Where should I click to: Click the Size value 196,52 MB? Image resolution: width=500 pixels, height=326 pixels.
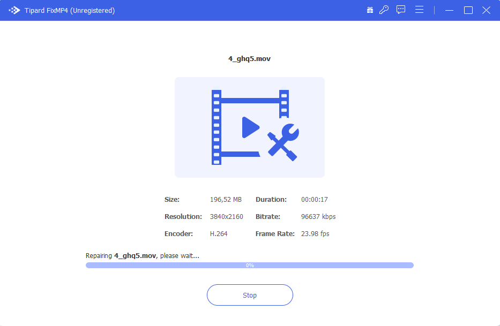coord(226,199)
